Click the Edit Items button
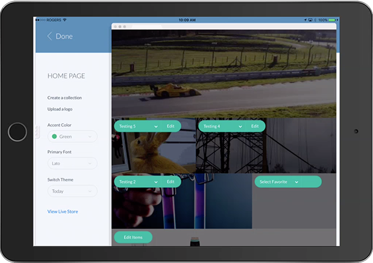The height and width of the screenshot is (263, 373). point(133,237)
